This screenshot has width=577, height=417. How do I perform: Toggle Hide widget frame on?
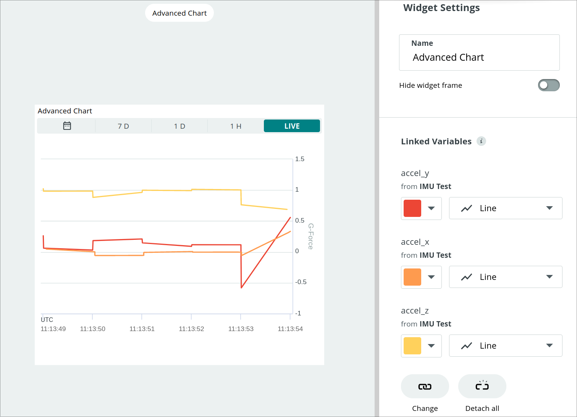pos(549,85)
